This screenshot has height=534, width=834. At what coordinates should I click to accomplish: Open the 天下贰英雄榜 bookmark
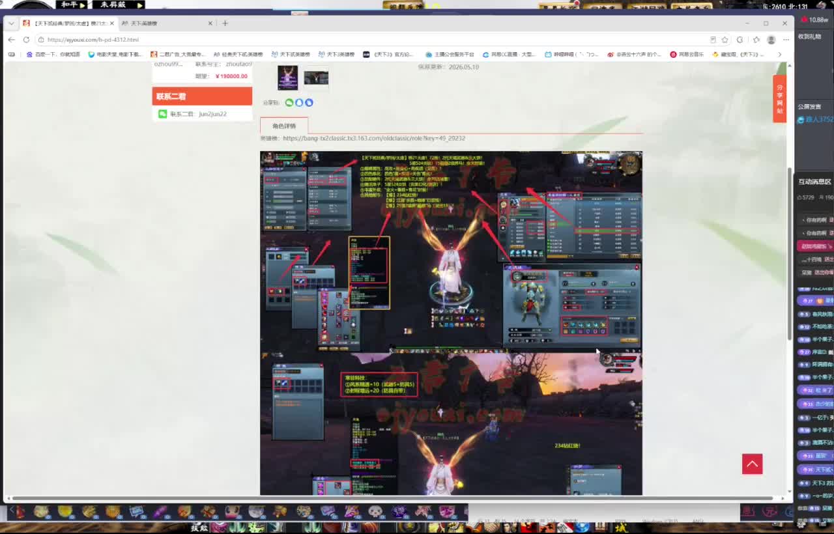coord(291,55)
